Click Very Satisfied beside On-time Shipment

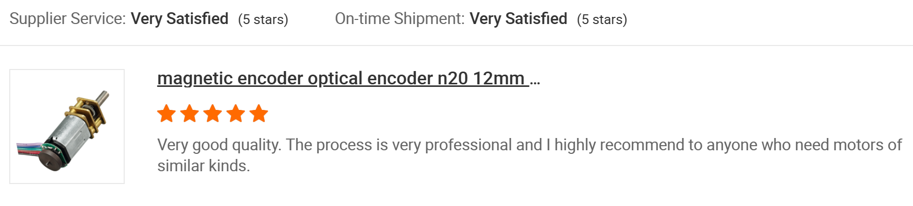(518, 19)
